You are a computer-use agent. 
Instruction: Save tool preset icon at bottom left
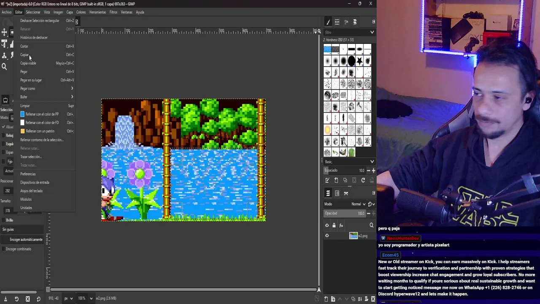coord(5,299)
